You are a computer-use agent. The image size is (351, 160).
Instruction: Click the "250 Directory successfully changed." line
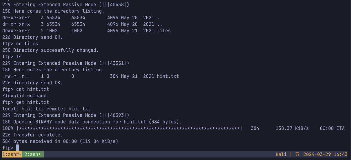click(x=50, y=50)
